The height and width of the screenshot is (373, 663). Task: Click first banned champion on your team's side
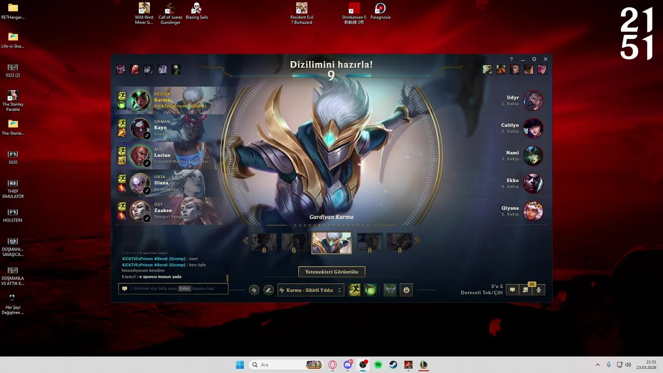click(121, 69)
